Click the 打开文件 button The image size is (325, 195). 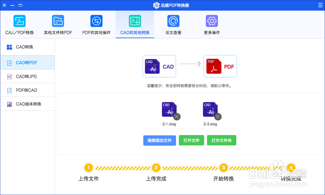(x=191, y=140)
